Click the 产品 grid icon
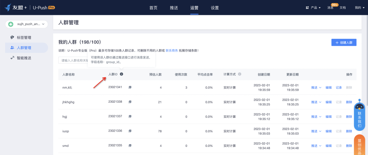This screenshot has width=368, height=155. 307,8
